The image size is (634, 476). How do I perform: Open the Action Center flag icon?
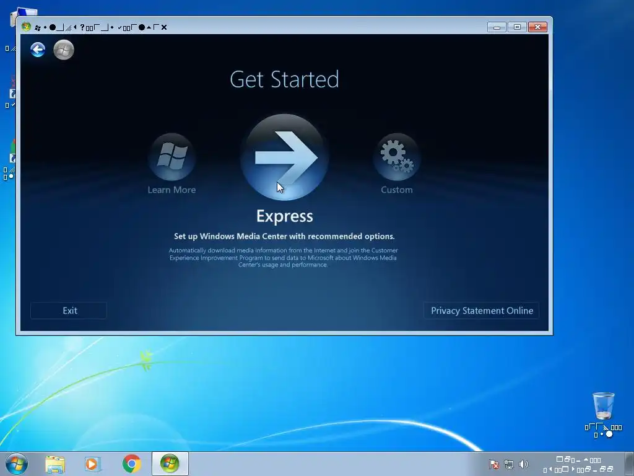[x=493, y=465]
